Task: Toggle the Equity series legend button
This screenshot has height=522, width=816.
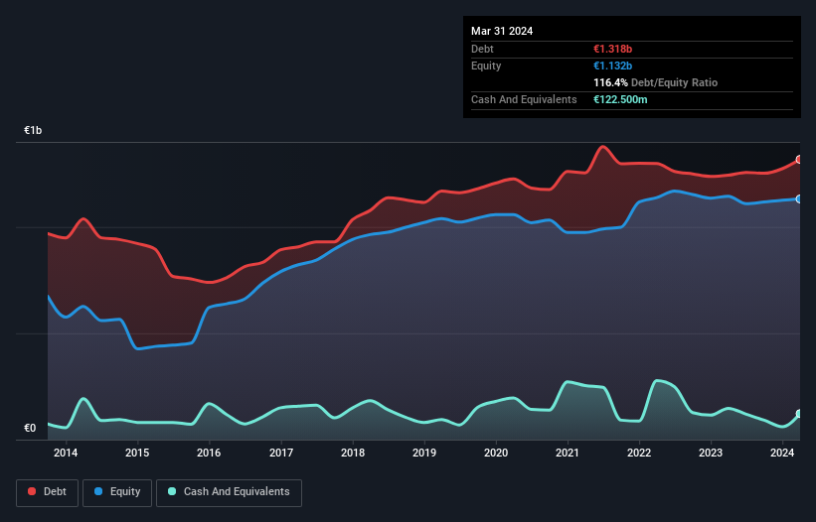Action: click(117, 492)
